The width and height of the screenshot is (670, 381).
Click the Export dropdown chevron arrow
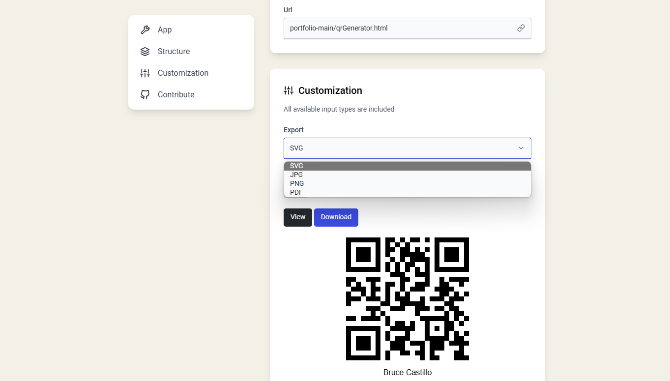click(521, 148)
